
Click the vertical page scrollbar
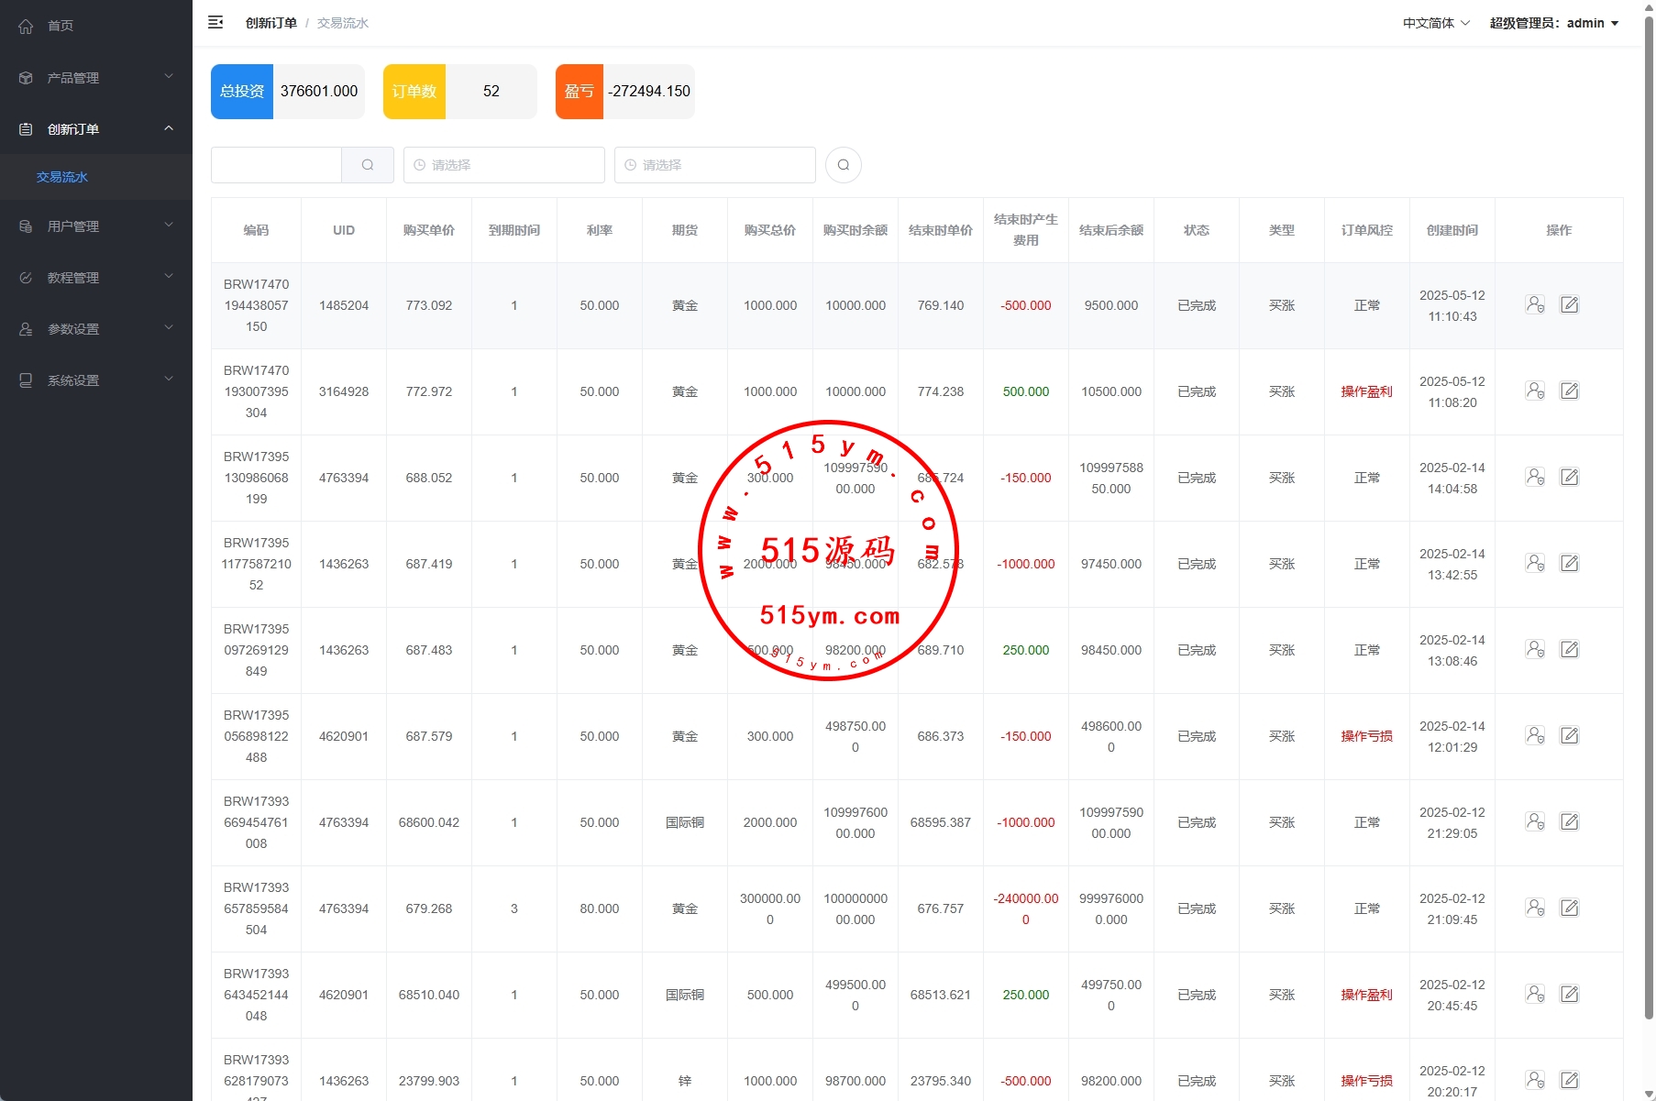point(1648,513)
